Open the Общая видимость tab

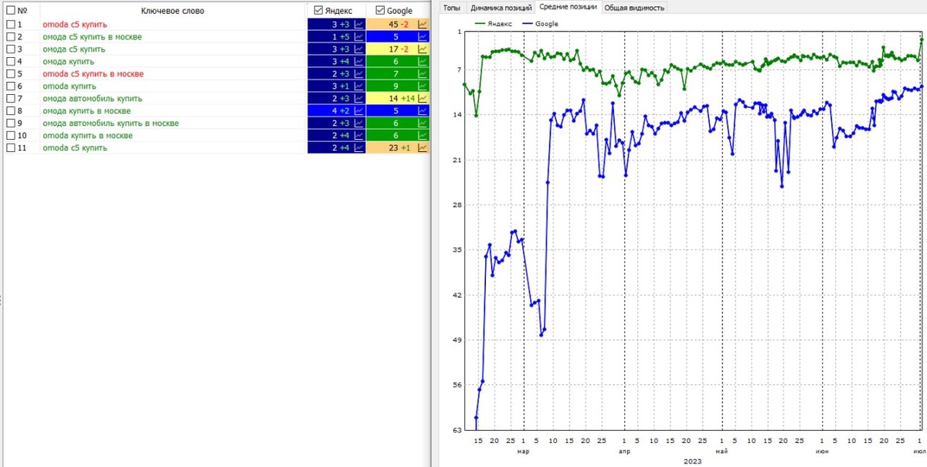[633, 8]
